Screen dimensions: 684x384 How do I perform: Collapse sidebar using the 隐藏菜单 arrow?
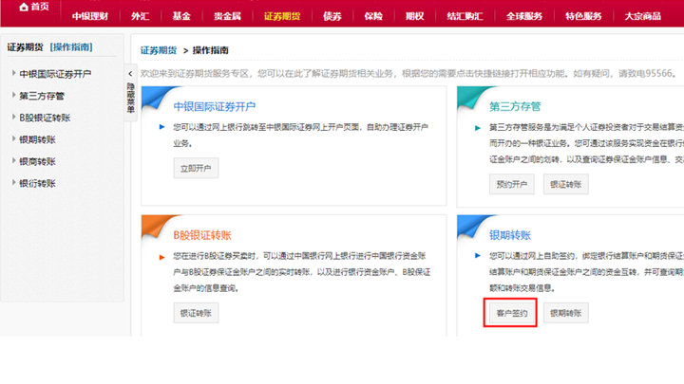pos(130,74)
